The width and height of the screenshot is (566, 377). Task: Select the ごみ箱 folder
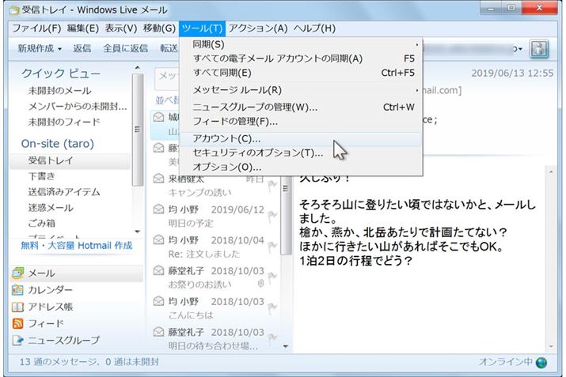point(41,223)
